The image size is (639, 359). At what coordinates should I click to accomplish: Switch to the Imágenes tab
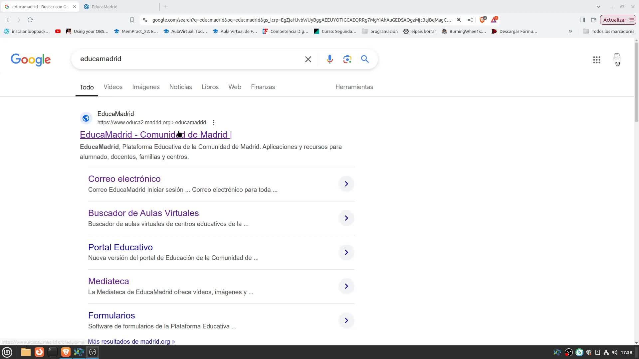coord(146,87)
